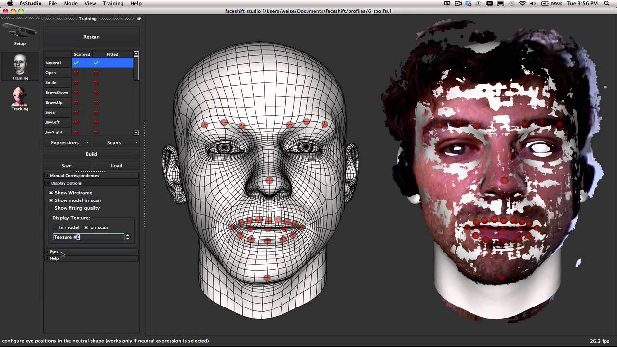Click the expression list scroll-up arrow
Image resolution: width=617 pixels, height=347 pixels.
(136, 53)
